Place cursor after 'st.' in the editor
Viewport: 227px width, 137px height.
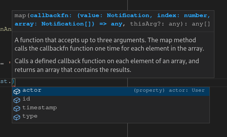(x=12, y=81)
